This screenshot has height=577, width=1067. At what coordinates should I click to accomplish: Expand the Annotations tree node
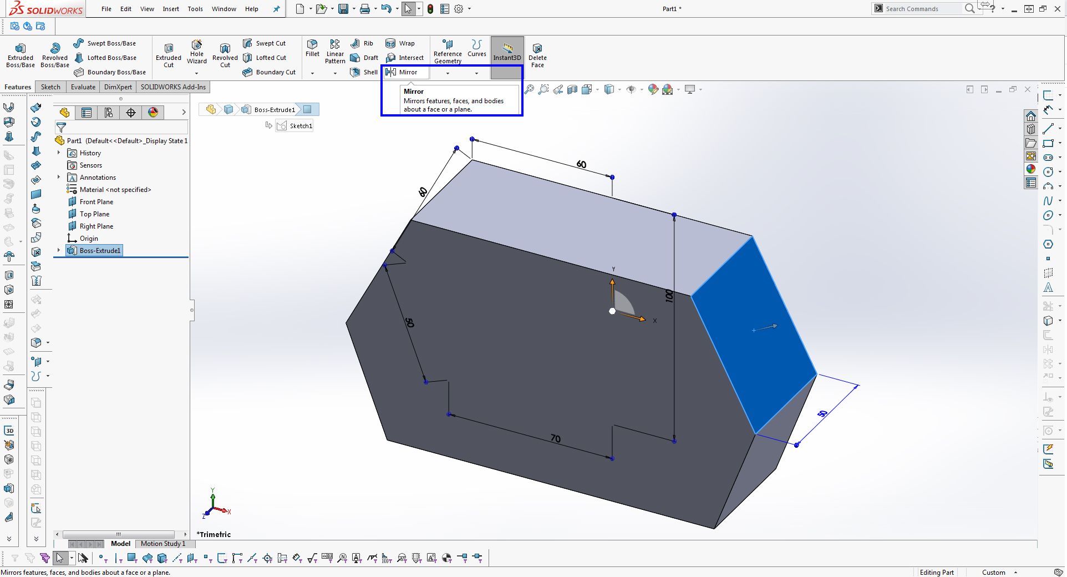tap(59, 177)
